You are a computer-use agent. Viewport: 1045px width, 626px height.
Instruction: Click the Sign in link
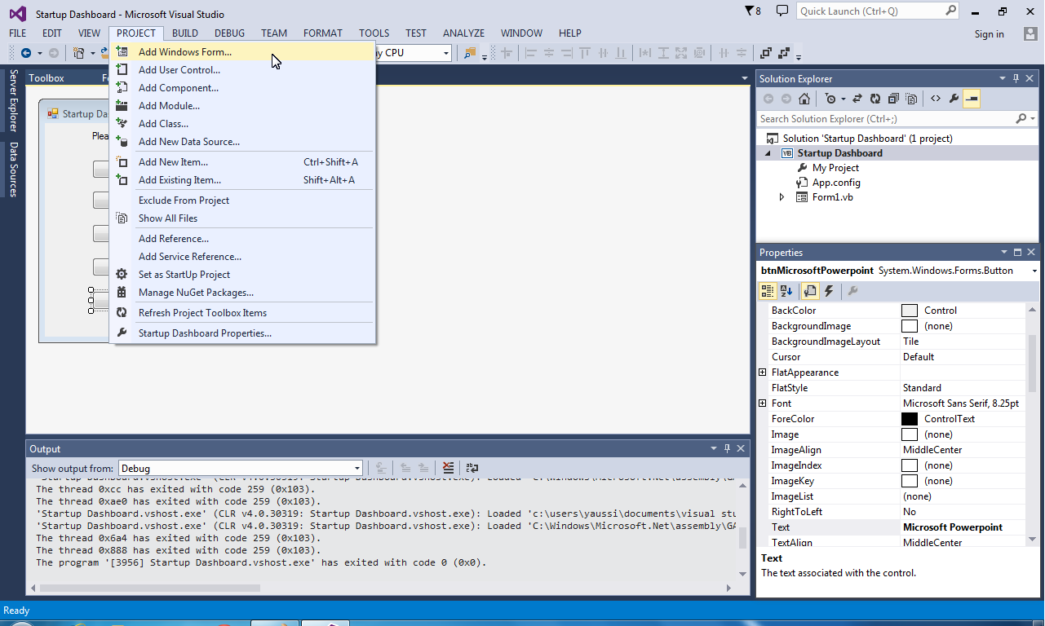989,34
